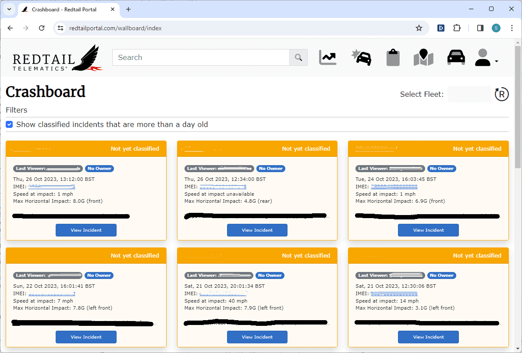Expand the browser tab search chevron
The image size is (522, 353).
pos(9,9)
